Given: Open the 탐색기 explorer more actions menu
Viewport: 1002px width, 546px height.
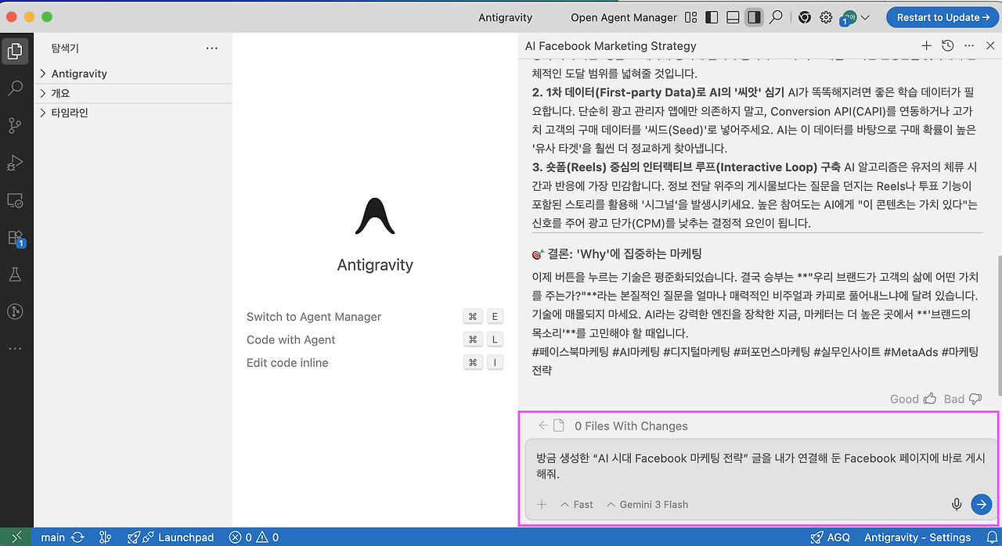Looking at the screenshot, I should (x=211, y=48).
